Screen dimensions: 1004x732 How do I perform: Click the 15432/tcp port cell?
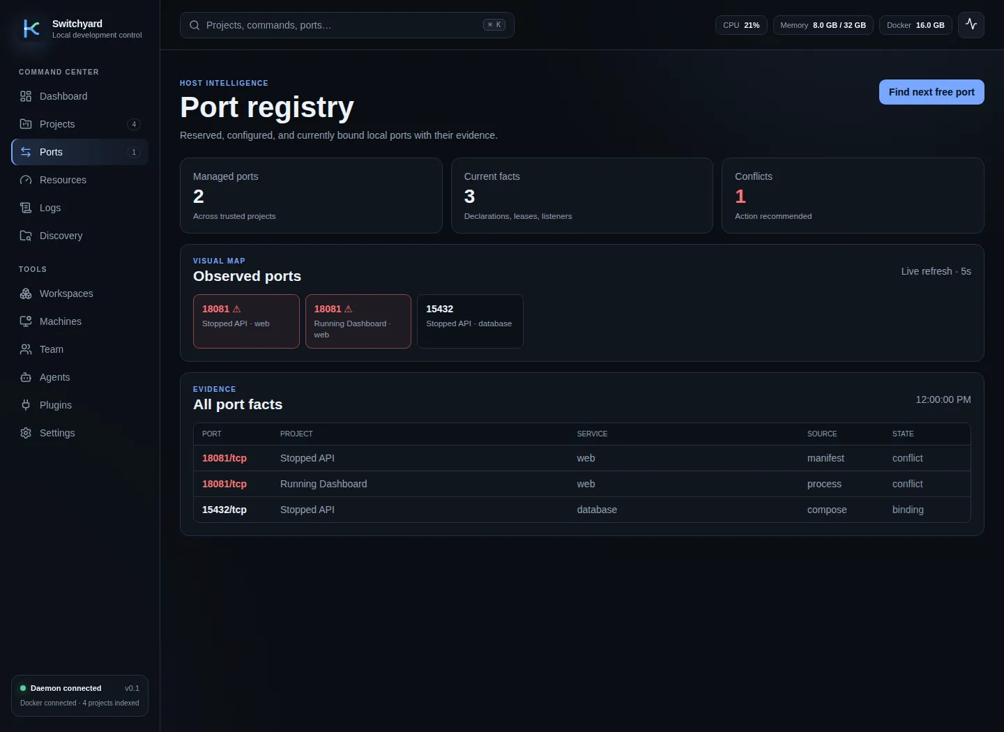[225, 510]
